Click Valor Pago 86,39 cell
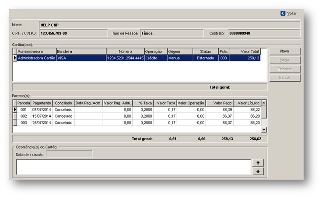The width and height of the screenshot is (322, 198). click(x=220, y=110)
